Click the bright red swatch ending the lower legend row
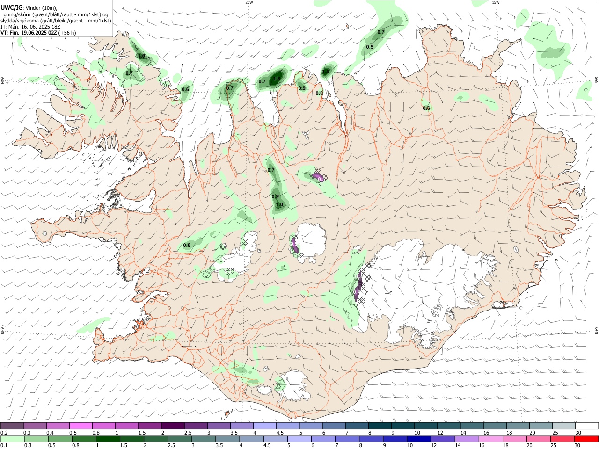The height and width of the screenshot is (449, 599). tap(586, 439)
